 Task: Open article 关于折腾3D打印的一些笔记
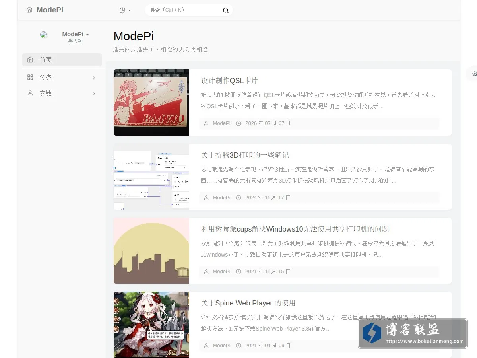point(245,155)
